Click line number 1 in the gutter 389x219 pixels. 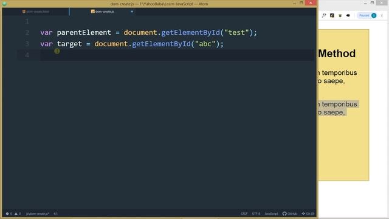[x=27, y=21]
